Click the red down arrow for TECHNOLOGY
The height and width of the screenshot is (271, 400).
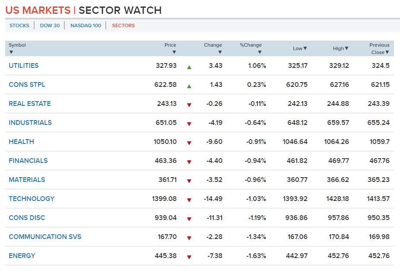pyautogui.click(x=189, y=200)
